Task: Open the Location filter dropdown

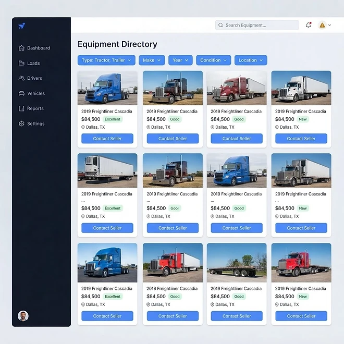Action: [x=251, y=60]
